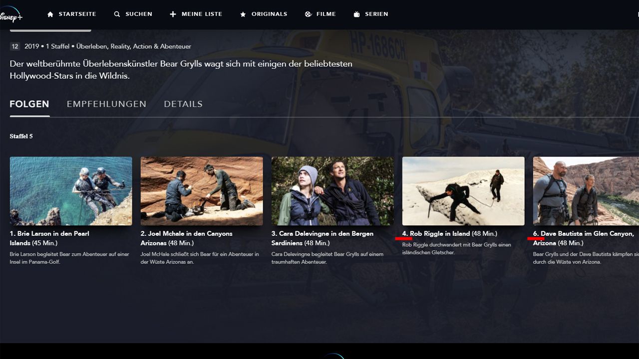
Task: Open the Cara Delevingne episode thumbnail
Action: point(332,191)
